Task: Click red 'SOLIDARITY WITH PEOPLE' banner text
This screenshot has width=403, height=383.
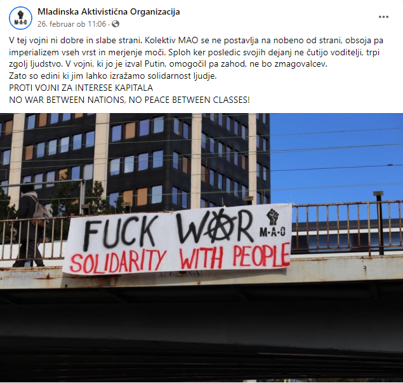Action: (180, 258)
